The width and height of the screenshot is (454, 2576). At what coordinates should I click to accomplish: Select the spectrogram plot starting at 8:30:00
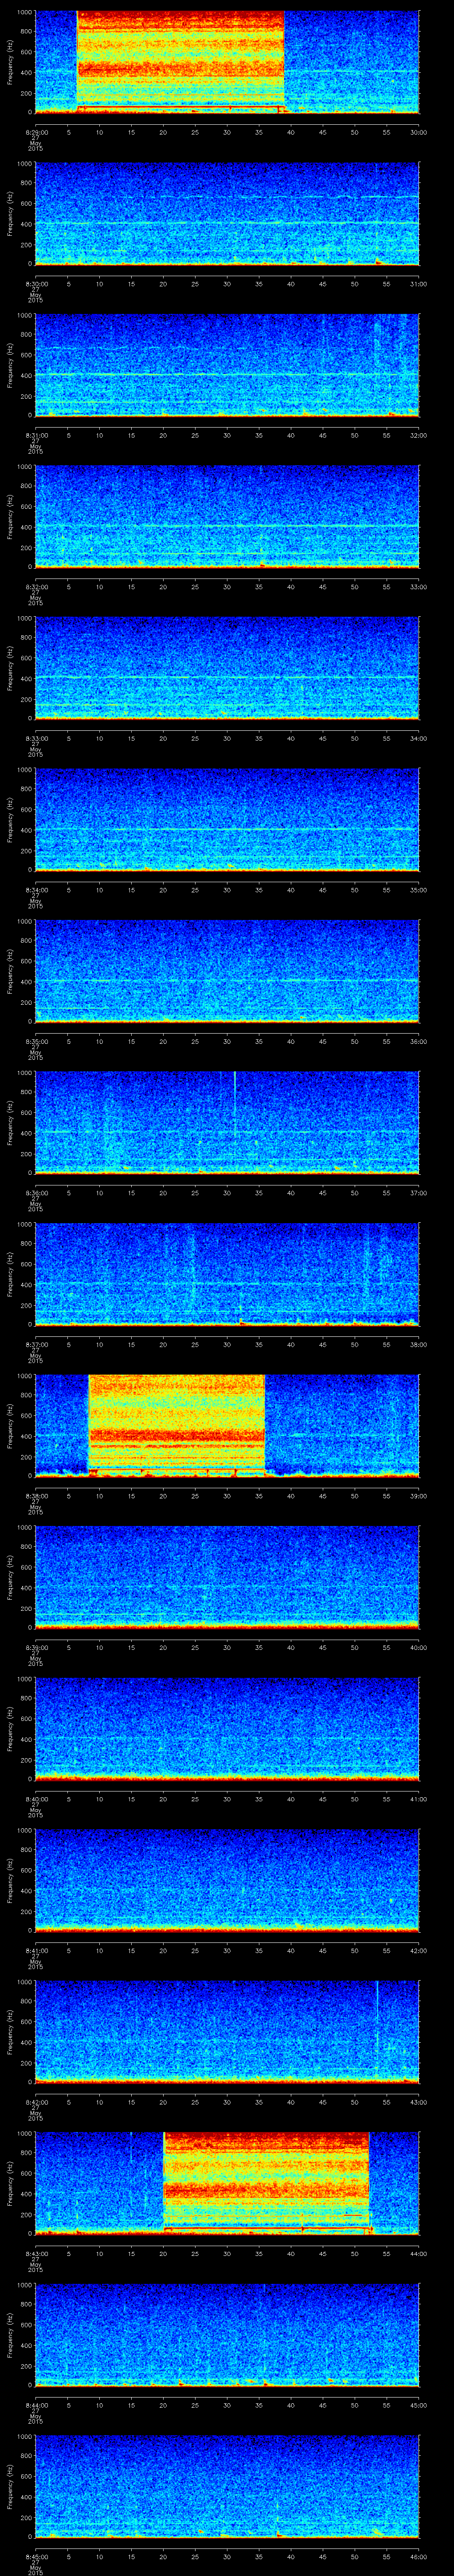point(227,214)
